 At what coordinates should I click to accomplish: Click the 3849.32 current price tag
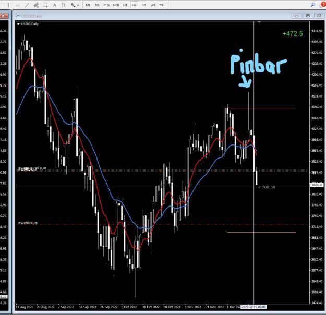tap(317, 185)
